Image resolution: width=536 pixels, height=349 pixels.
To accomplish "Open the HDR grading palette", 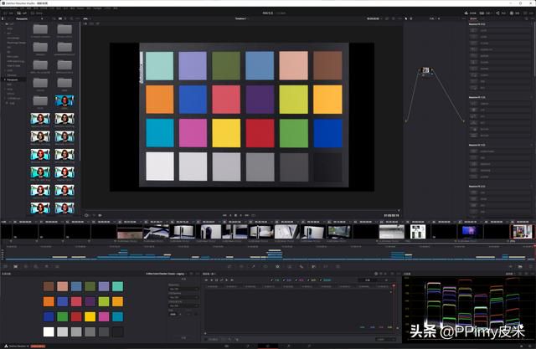I will (36, 266).
